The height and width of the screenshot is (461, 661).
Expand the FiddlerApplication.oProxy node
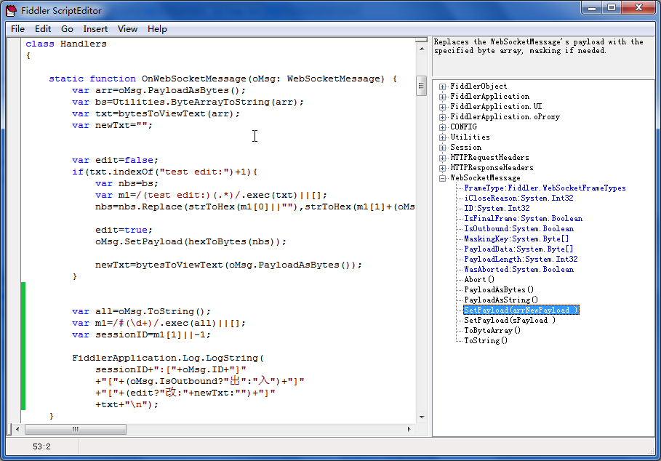coord(442,117)
